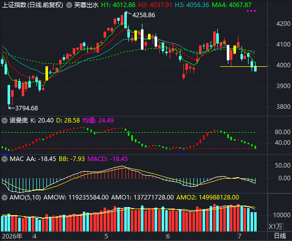Click the yellow horizontal support line
292x241 pixels.
click(x=244, y=66)
